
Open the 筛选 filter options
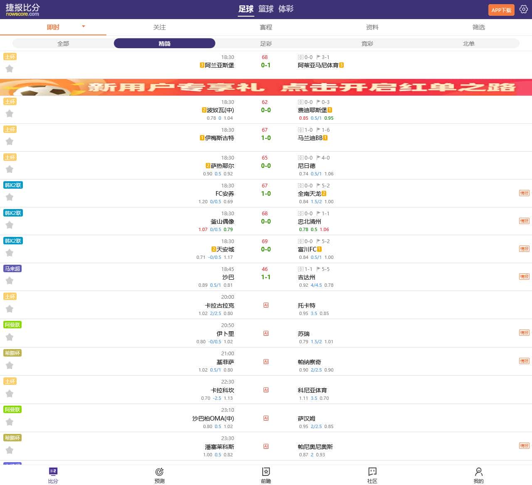(x=479, y=27)
